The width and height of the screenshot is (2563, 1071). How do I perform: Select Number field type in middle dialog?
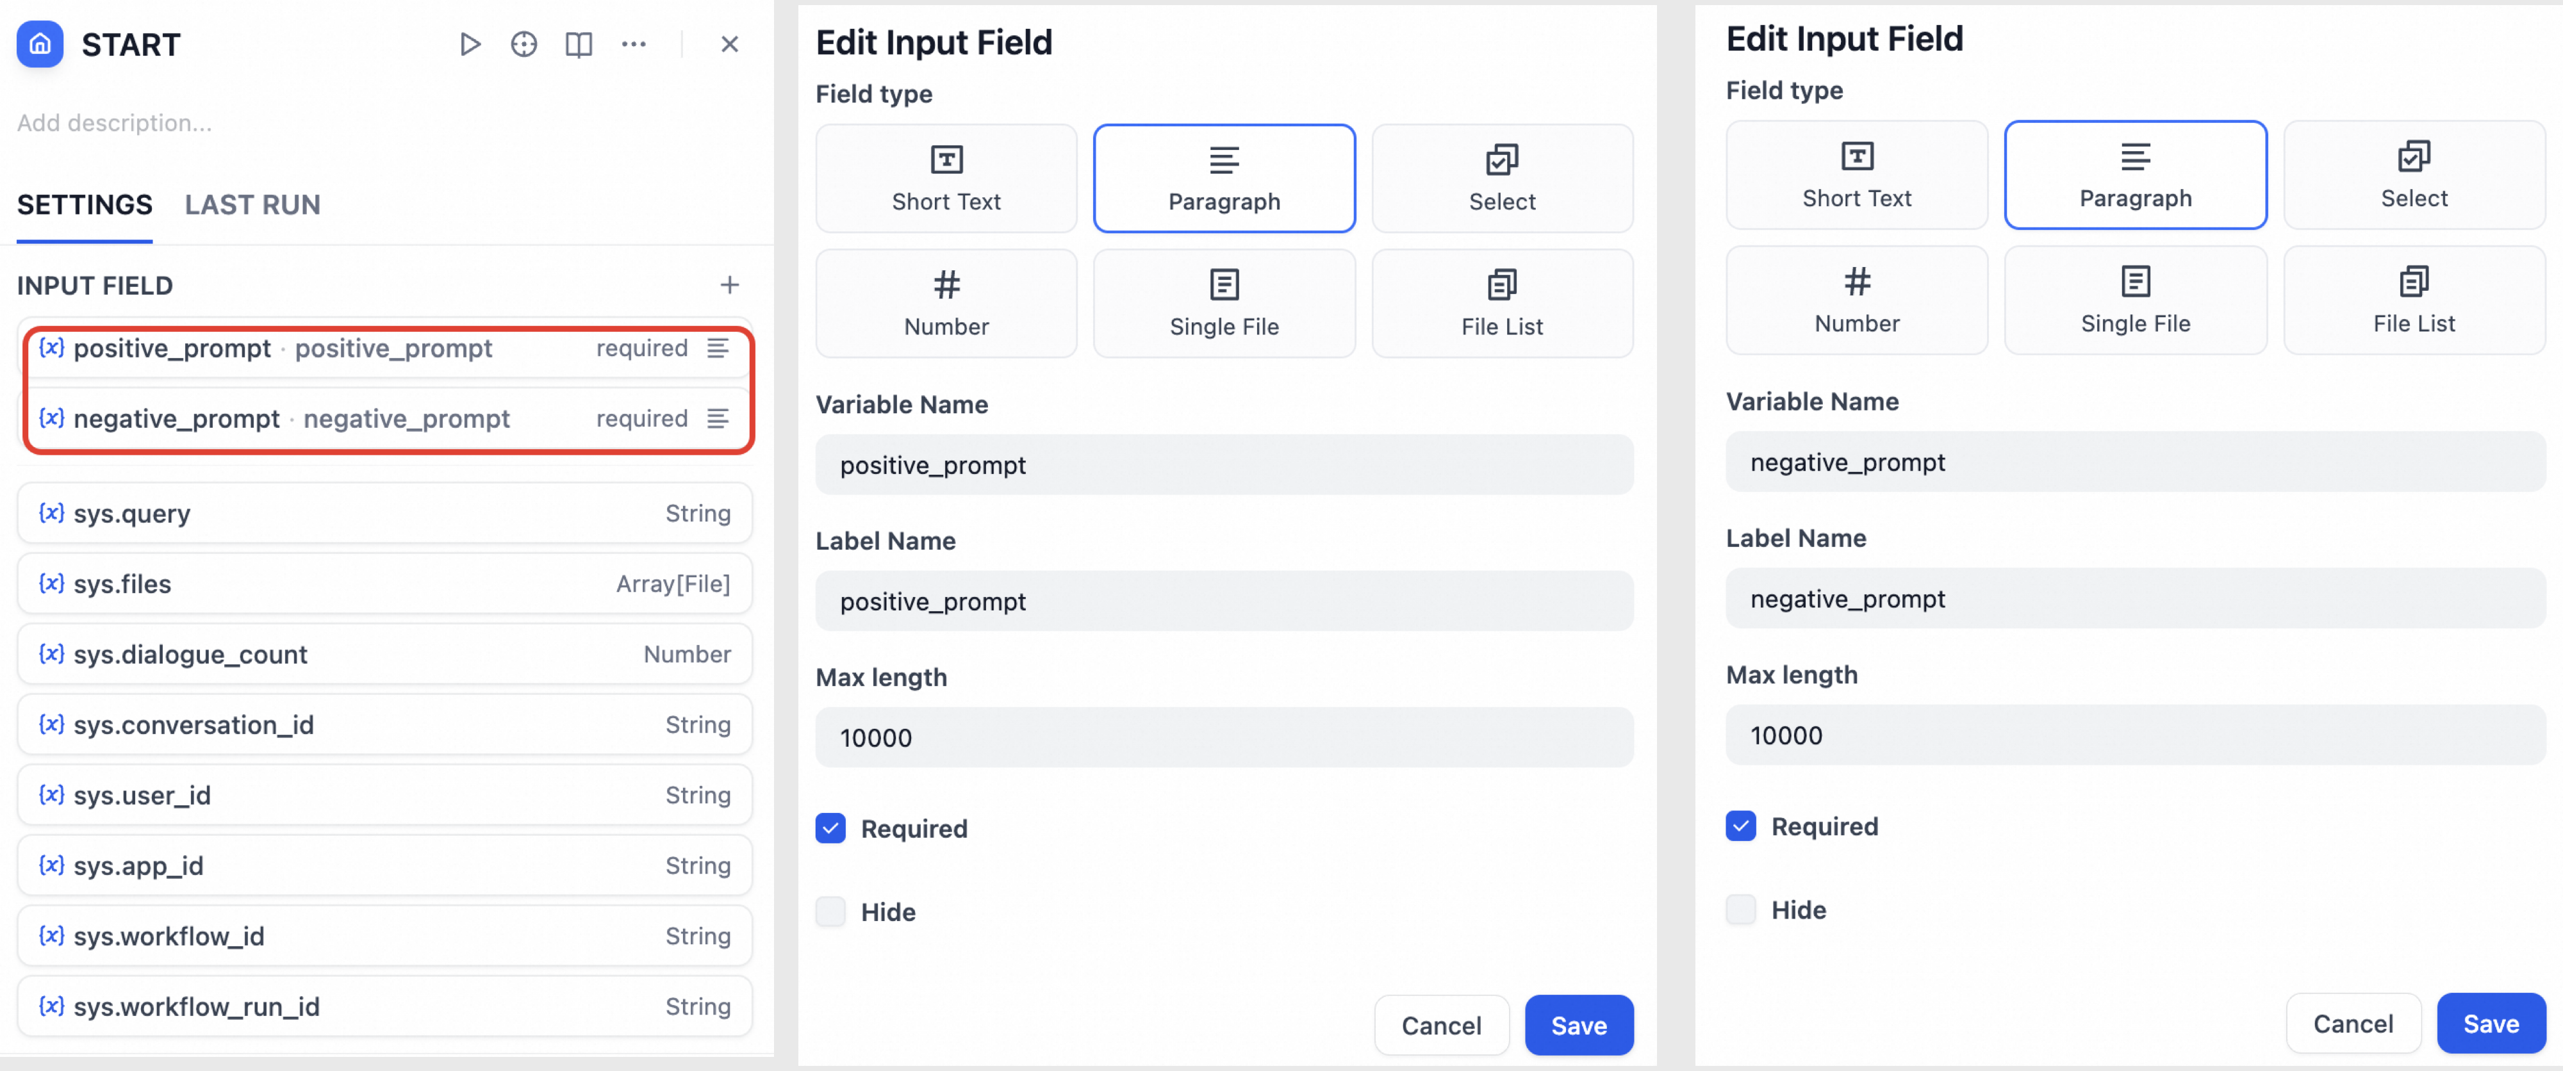pos(945,304)
